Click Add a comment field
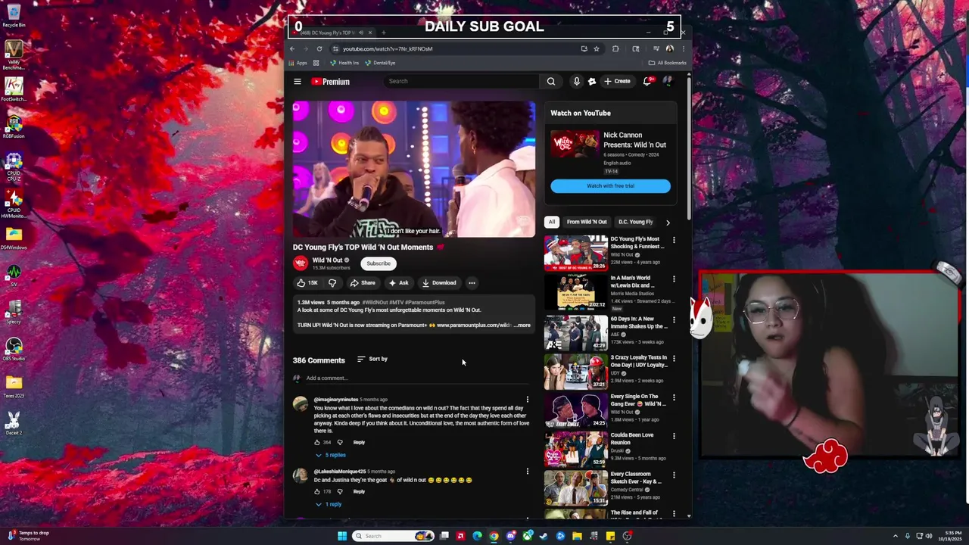 416,378
